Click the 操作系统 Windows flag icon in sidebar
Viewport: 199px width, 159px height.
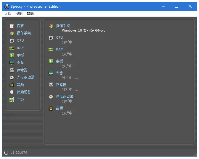point(12,33)
